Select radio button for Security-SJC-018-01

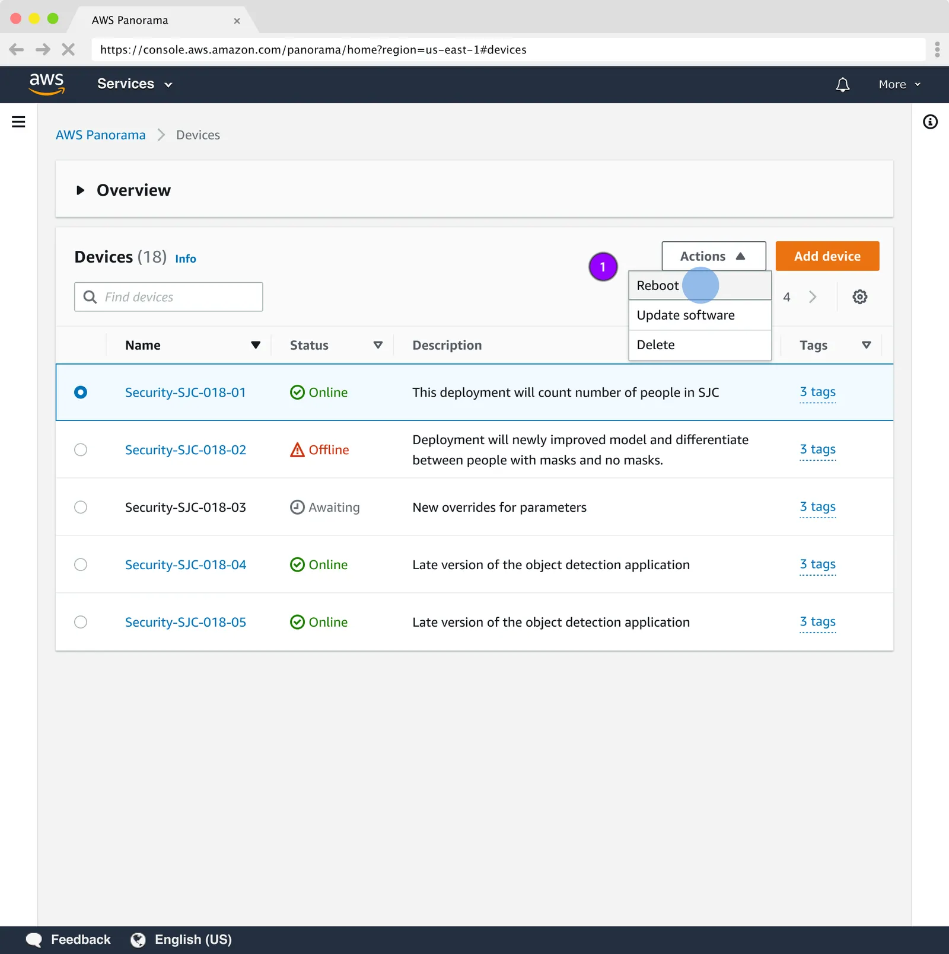(x=81, y=393)
